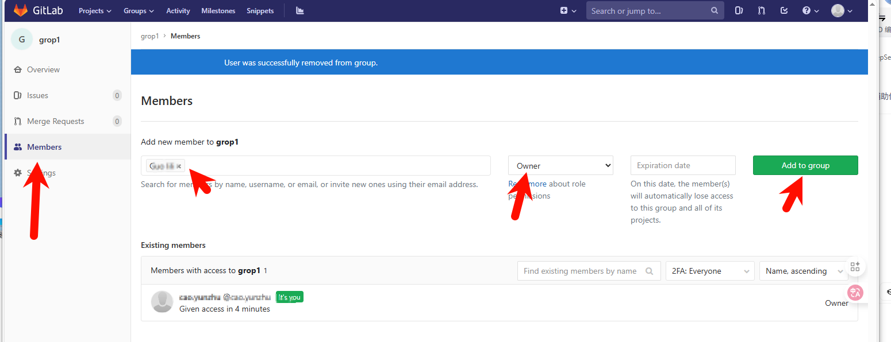
Task: Click the grop1 breadcrumb link
Action: 149,36
